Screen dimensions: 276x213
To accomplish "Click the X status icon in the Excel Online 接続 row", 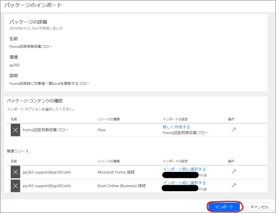I will click(x=16, y=185).
